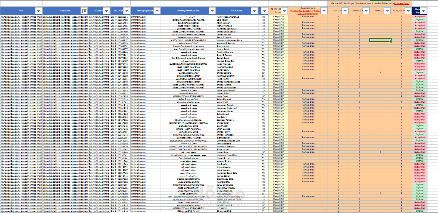The image size is (438, 213).
Task: Open the HCP Name column filter dropdown
Action: click(x=254, y=11)
